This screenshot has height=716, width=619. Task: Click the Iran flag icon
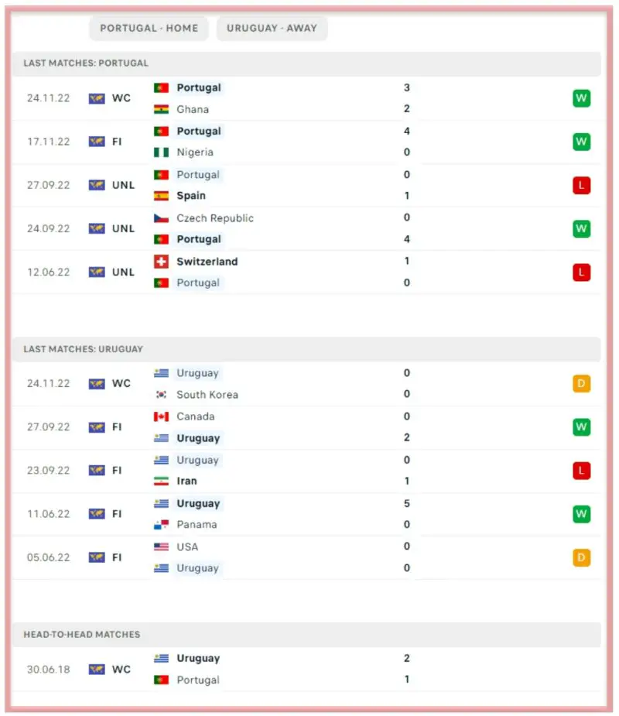161,481
